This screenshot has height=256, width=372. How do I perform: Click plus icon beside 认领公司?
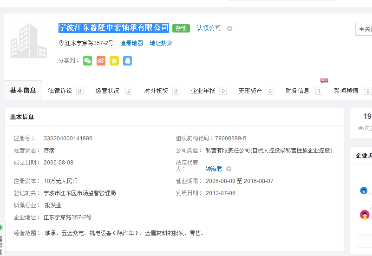(x=229, y=29)
